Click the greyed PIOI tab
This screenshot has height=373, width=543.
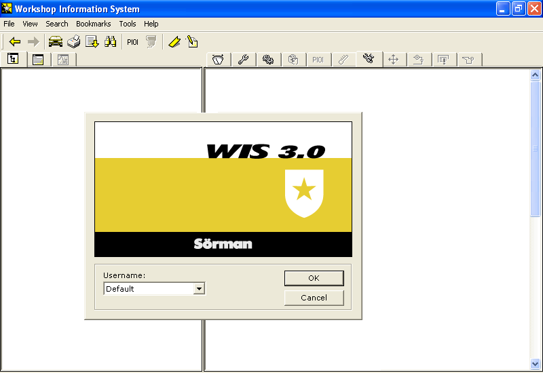point(318,60)
